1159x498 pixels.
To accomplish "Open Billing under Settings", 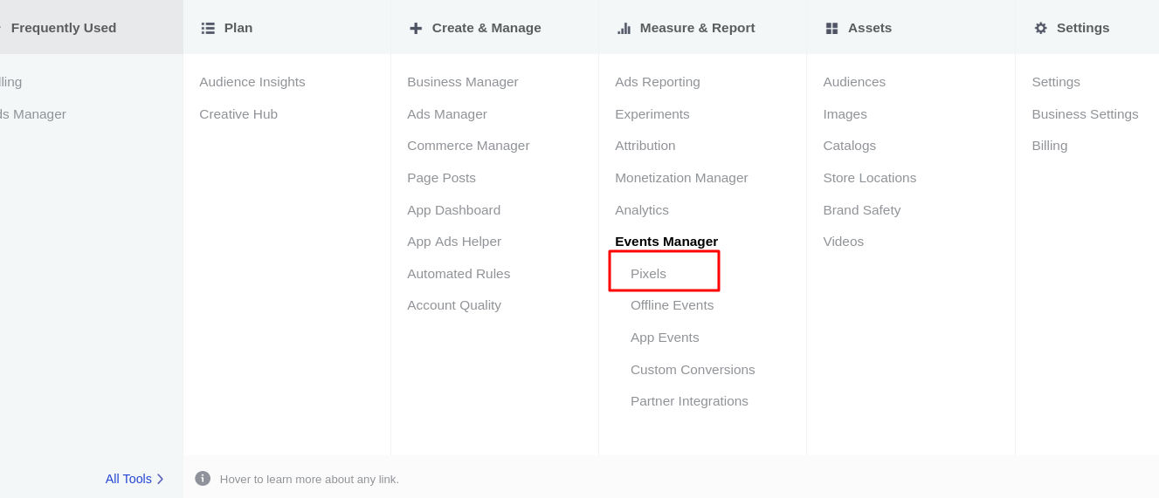I will 1050,146.
